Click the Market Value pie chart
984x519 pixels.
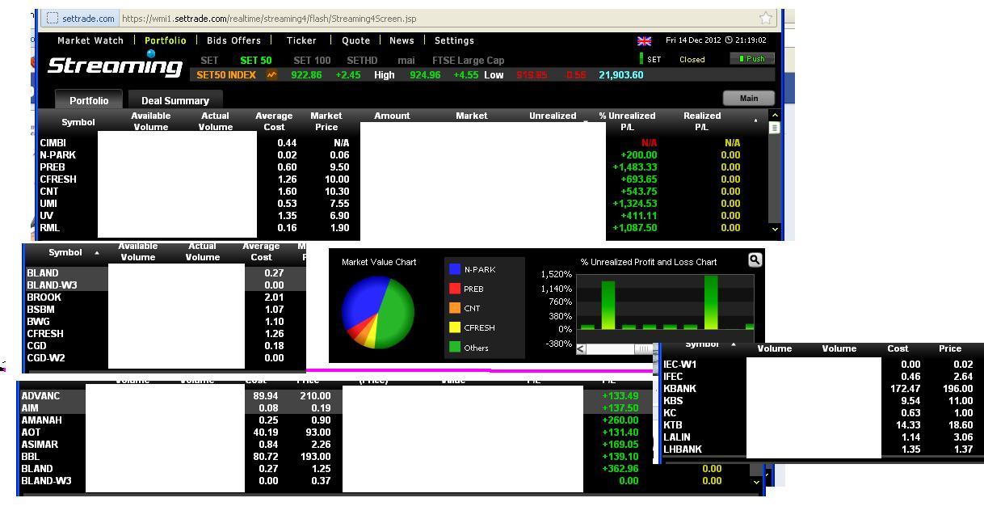378,312
